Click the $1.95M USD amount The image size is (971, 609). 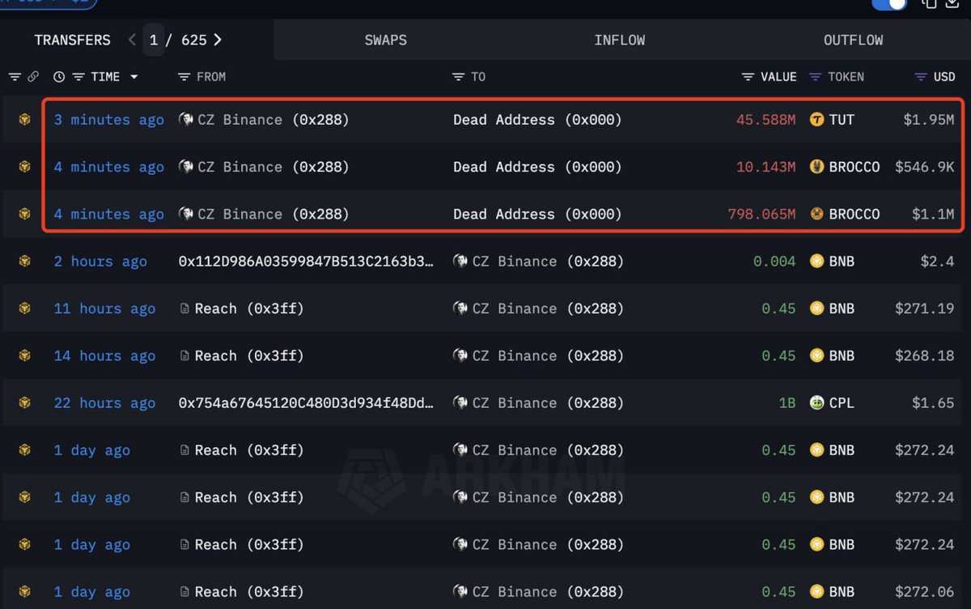click(x=929, y=120)
